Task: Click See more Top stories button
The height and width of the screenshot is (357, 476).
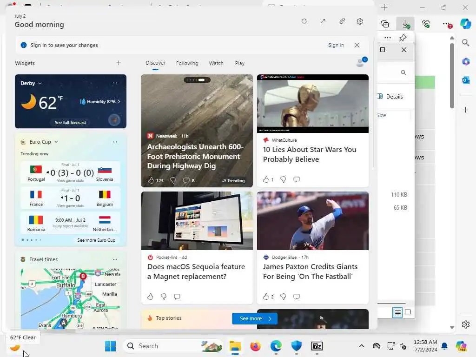Action: (255, 318)
